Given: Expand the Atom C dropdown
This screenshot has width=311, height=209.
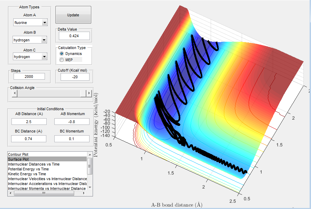Looking at the screenshot, I should [x=44, y=57].
